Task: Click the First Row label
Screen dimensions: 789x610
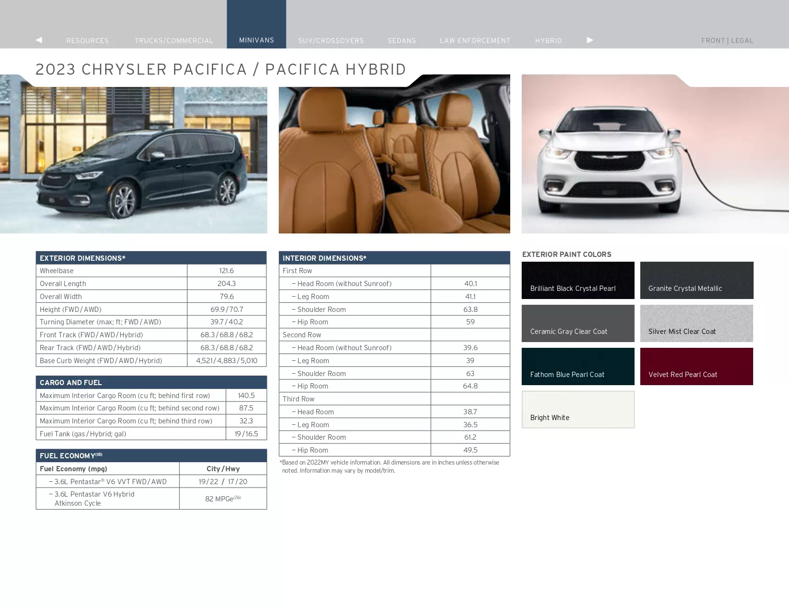Action: pyautogui.click(x=297, y=271)
